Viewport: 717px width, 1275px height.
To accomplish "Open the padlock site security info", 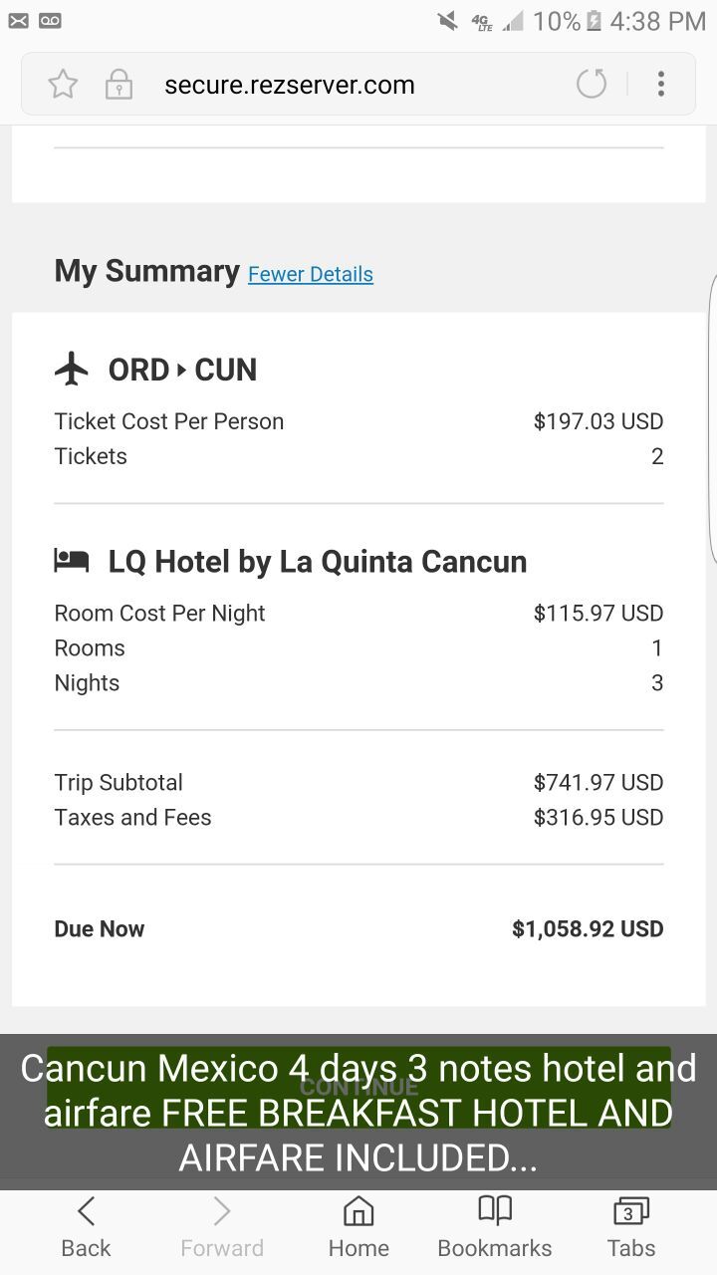I will [x=119, y=85].
